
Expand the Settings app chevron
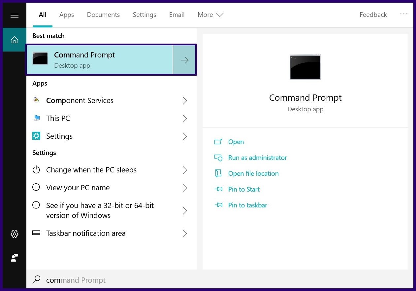(185, 136)
